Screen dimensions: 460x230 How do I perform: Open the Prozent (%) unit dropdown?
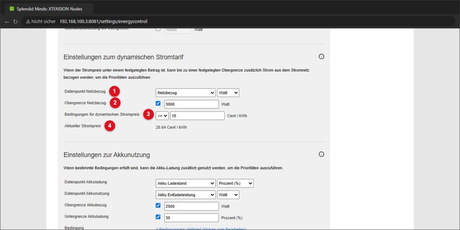235,183
